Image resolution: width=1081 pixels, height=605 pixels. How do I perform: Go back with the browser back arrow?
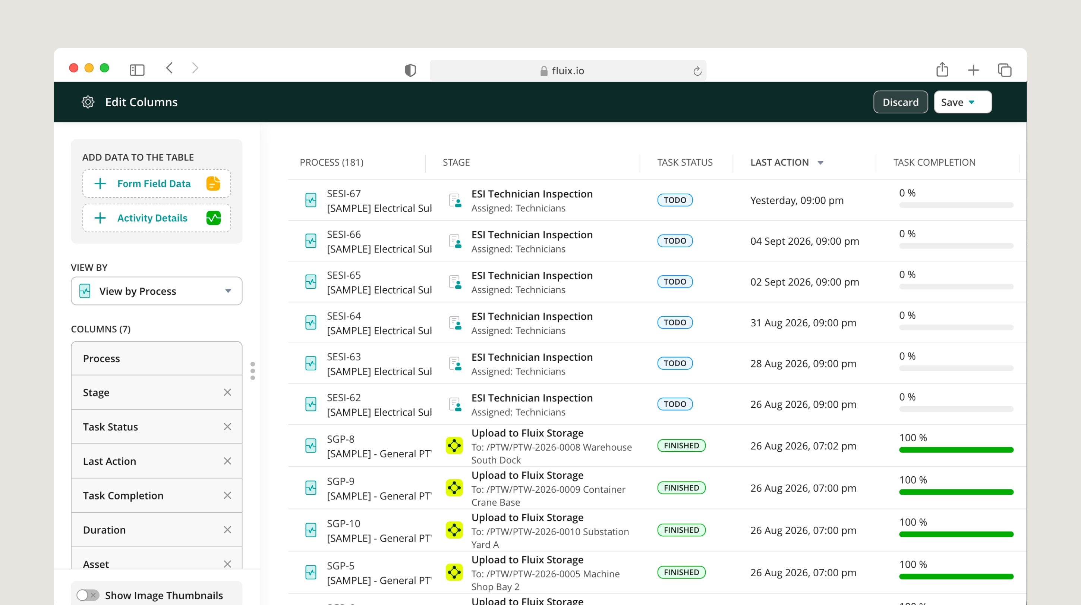170,68
